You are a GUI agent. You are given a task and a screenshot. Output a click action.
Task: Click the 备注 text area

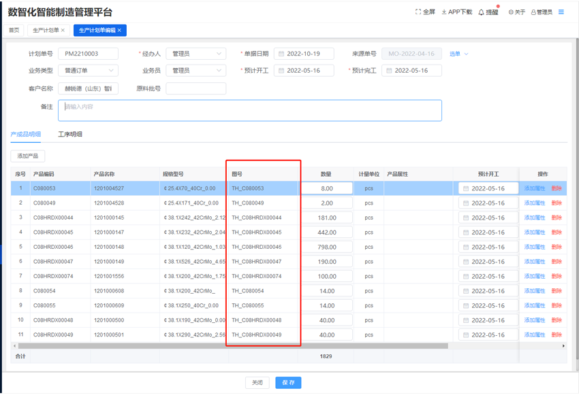250,111
